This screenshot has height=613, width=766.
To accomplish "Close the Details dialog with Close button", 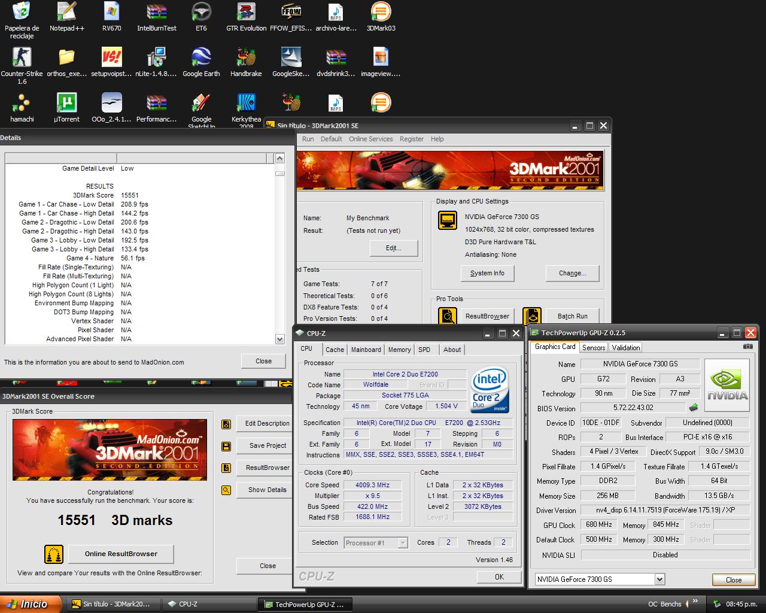I will [263, 361].
